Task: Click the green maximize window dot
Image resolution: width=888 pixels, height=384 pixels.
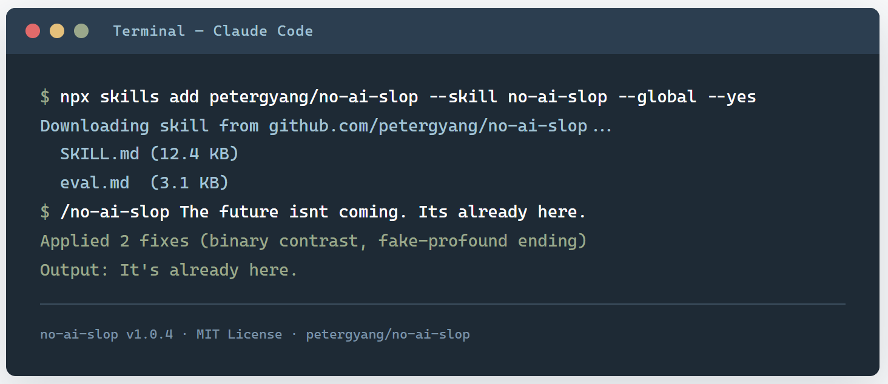Action: [81, 31]
